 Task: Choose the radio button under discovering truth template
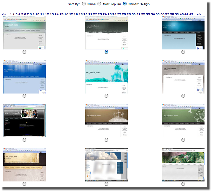(24, 140)
